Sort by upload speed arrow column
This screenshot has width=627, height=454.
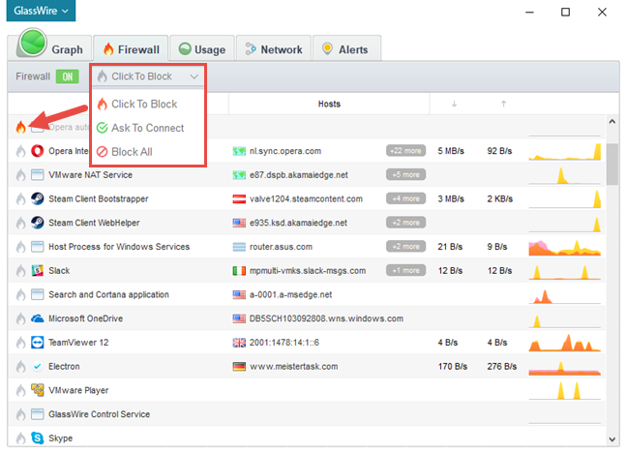(504, 104)
